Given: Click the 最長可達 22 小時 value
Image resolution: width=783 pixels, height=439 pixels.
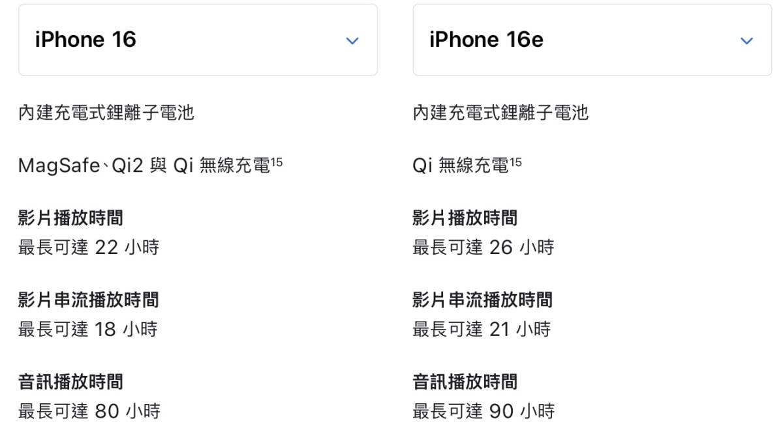Looking at the screenshot, I should click(x=89, y=248).
